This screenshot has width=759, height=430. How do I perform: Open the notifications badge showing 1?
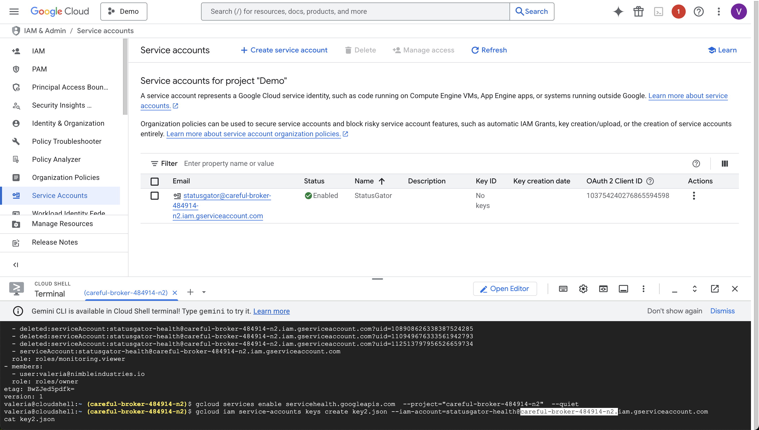click(x=678, y=12)
